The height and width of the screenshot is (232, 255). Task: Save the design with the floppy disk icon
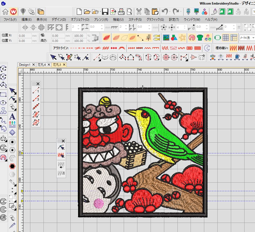[105, 12]
